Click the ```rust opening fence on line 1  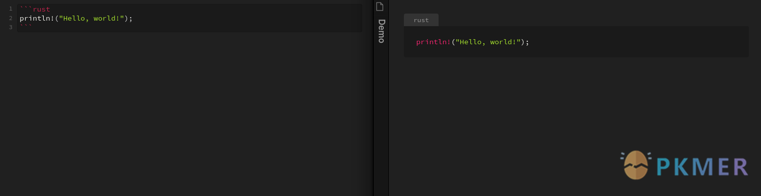coord(35,9)
